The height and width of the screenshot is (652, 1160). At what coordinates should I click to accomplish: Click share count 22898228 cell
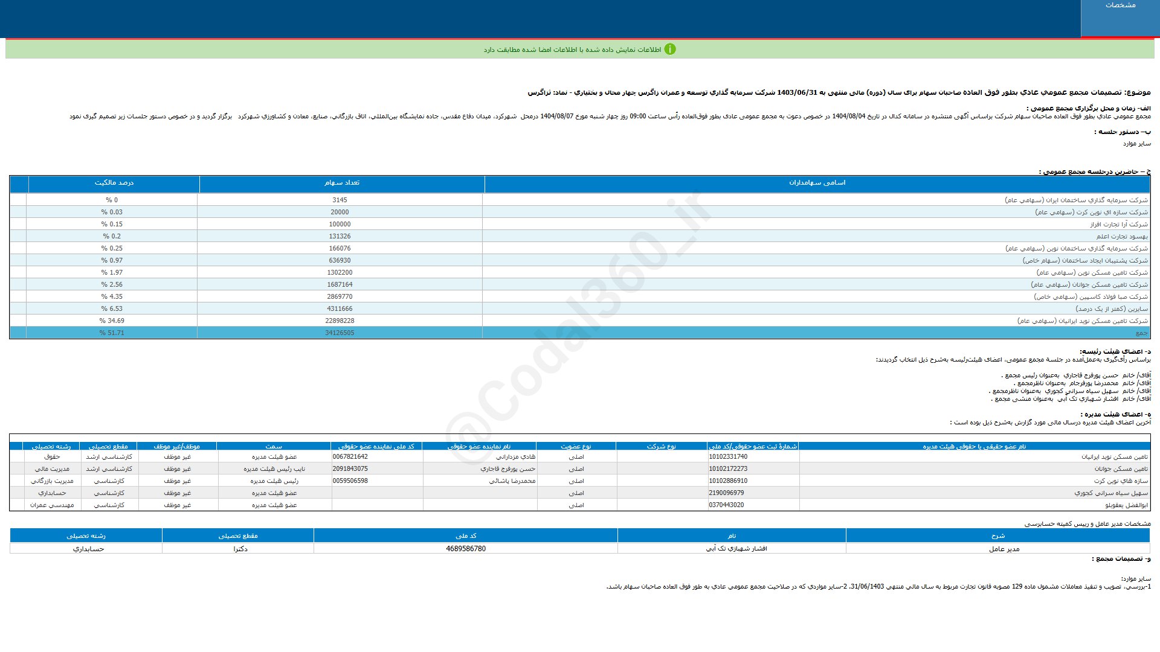pos(340,321)
